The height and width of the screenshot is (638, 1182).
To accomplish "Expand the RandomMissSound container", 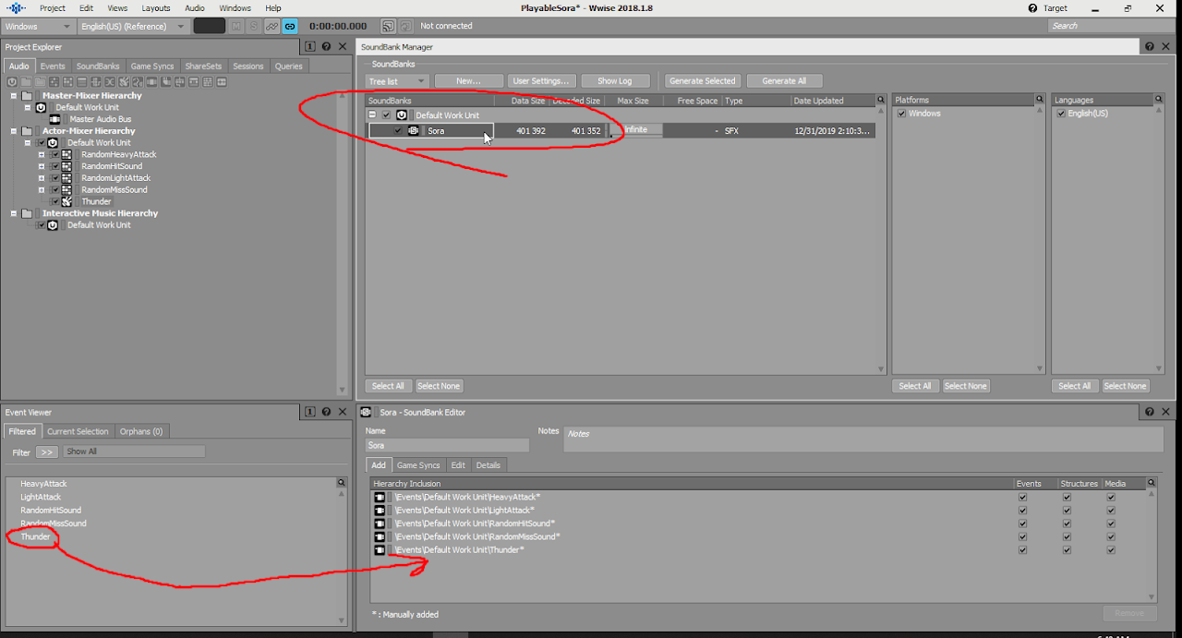I will (x=42, y=189).
